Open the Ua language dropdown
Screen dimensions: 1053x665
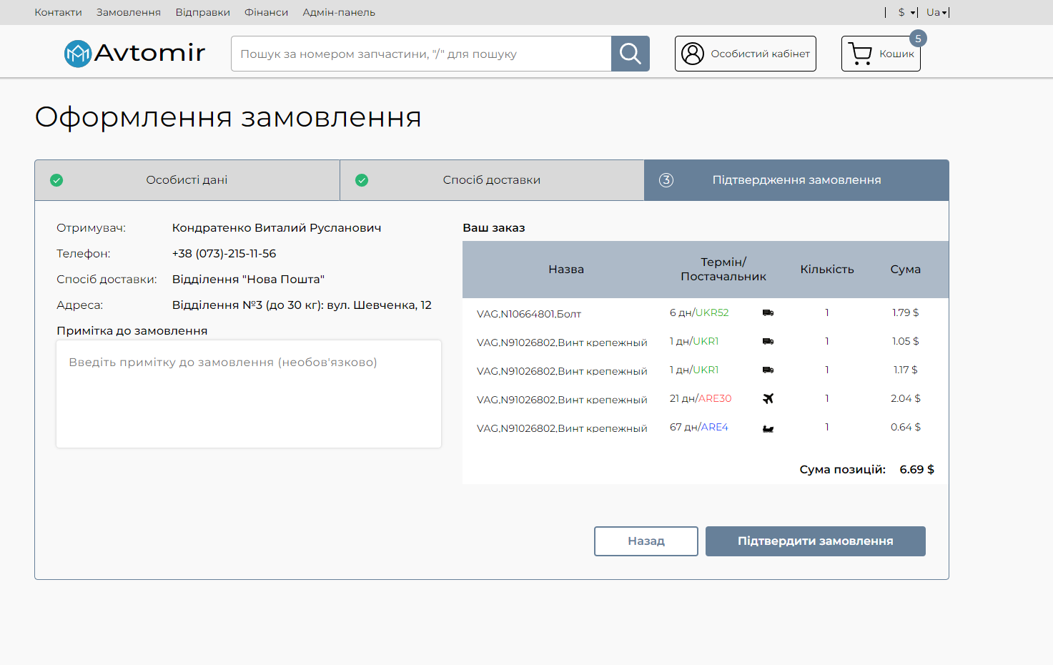[936, 12]
